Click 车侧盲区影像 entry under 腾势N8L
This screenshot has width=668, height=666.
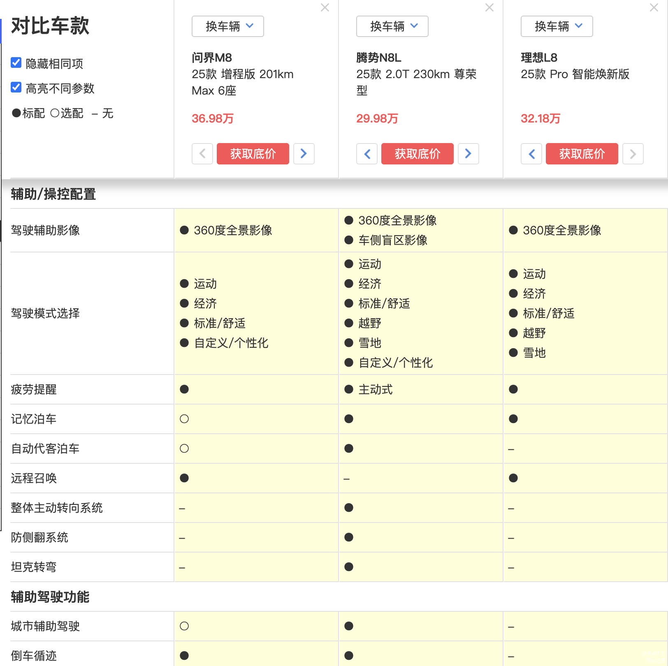click(393, 240)
